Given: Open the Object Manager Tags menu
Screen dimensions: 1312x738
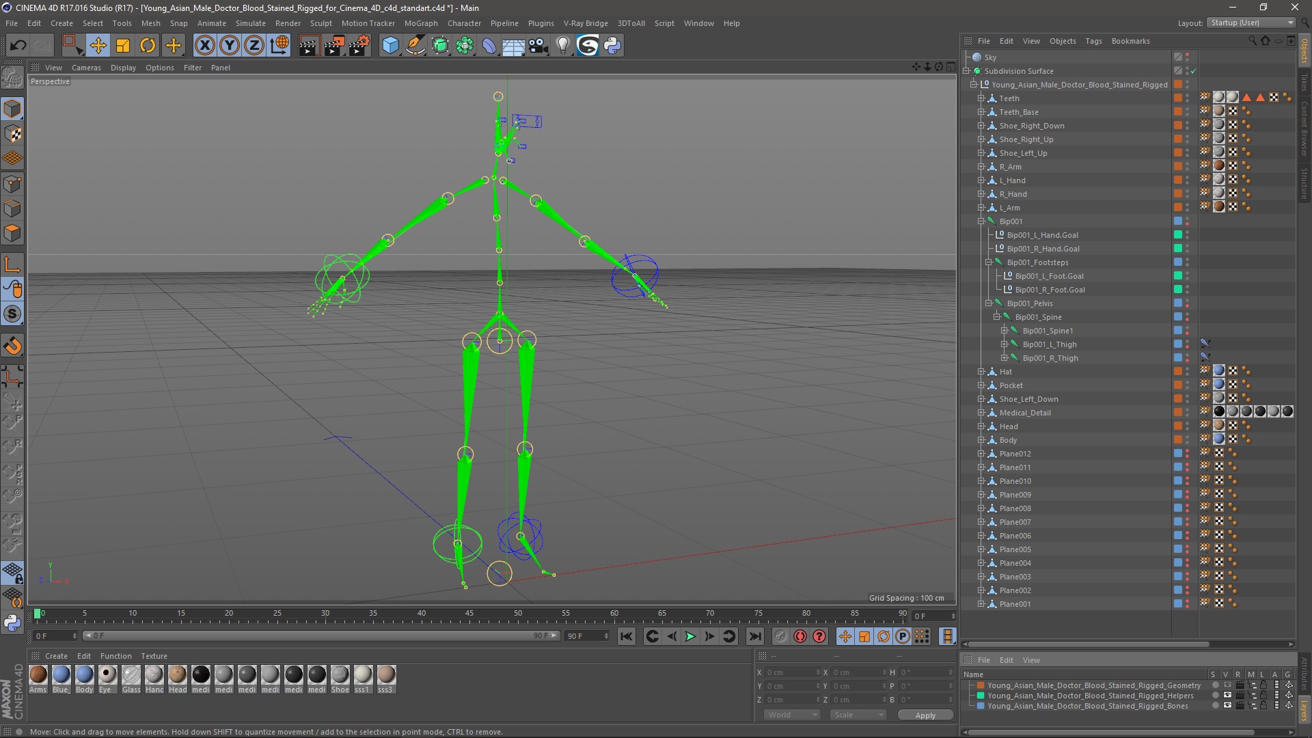Looking at the screenshot, I should click(x=1093, y=41).
